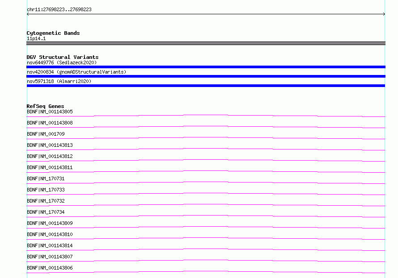Select the 11p14.1 band label
Image resolution: width=398 pixels, height=278 pixels.
click(36, 38)
